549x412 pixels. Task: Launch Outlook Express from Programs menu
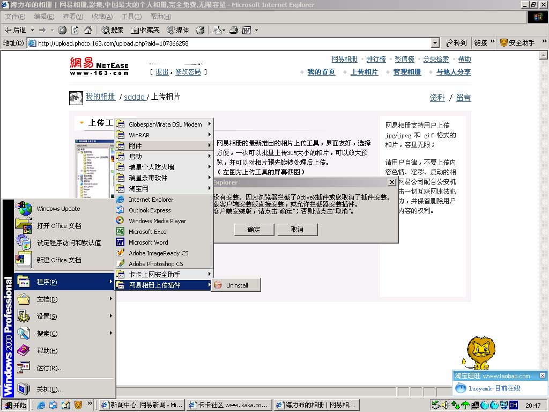(x=164, y=210)
